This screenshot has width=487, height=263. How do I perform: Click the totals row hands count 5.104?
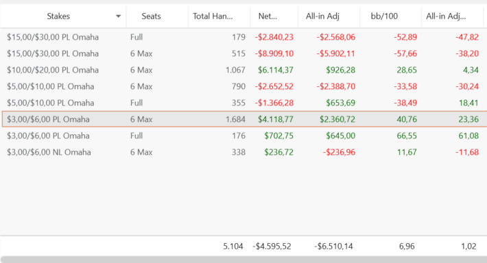click(233, 247)
